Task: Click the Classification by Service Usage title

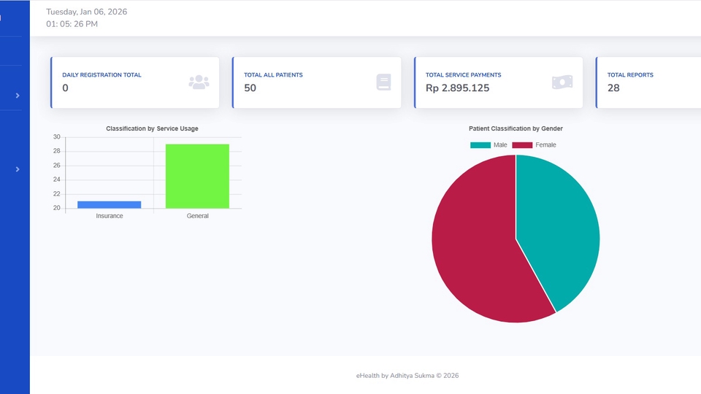Action: tap(152, 128)
